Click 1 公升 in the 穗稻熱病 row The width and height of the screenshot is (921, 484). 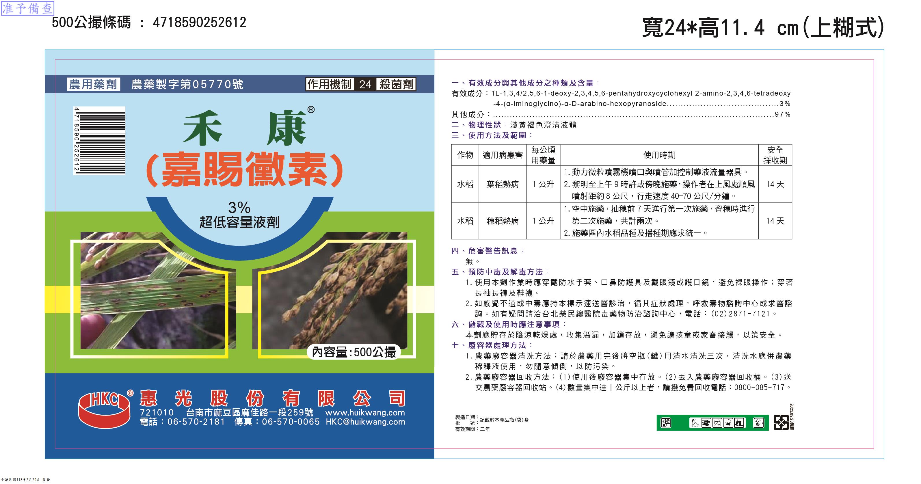[x=544, y=221]
